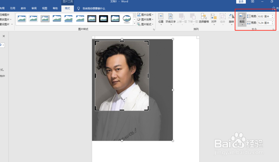
Task: Open the View (视图) tab
Action: [44, 8]
